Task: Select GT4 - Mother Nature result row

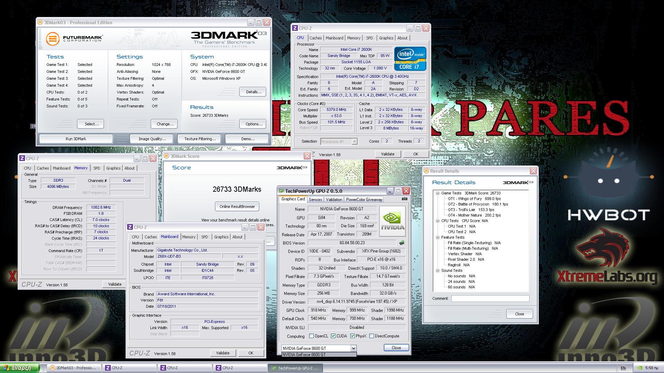Action: pos(474,215)
